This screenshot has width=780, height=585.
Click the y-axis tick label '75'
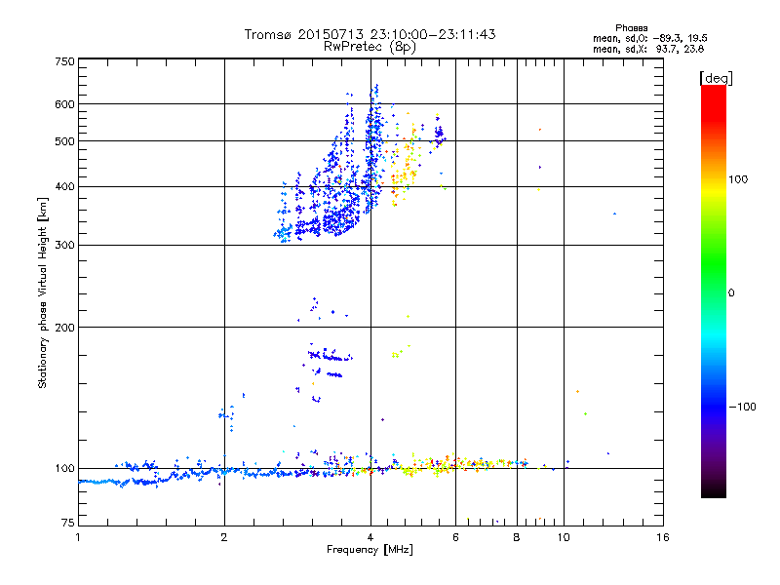tap(67, 523)
